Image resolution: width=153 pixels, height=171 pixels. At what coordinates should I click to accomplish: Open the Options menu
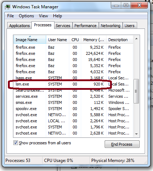26,16
